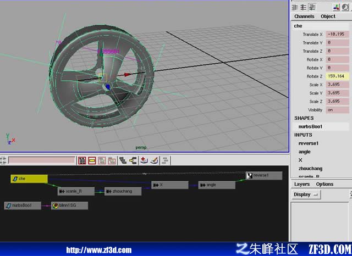Click the persp camera label in viewport

point(141,148)
